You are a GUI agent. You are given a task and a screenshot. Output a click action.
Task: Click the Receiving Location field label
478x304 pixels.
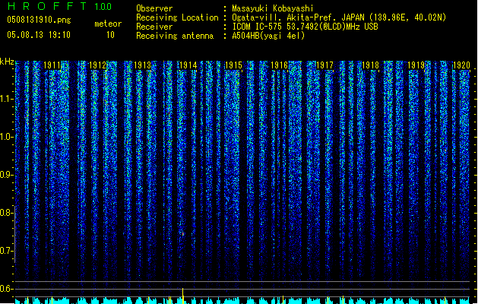[177, 17]
